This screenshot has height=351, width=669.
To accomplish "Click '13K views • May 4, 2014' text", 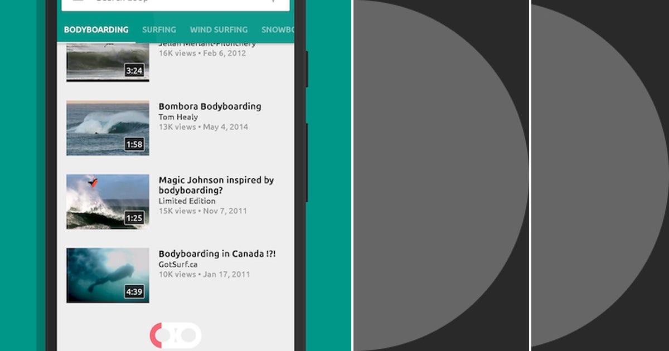I will pos(203,127).
